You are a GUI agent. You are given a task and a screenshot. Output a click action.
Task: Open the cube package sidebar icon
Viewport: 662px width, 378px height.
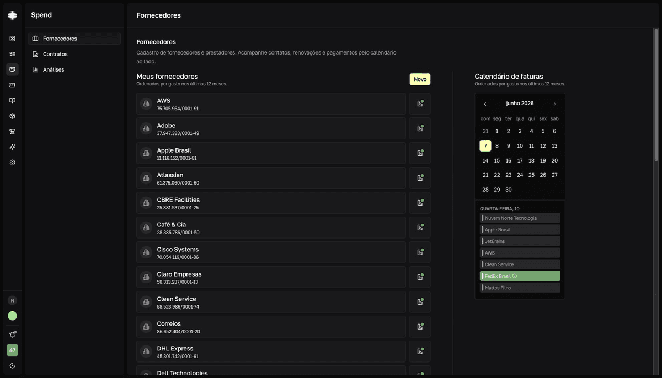[12, 116]
